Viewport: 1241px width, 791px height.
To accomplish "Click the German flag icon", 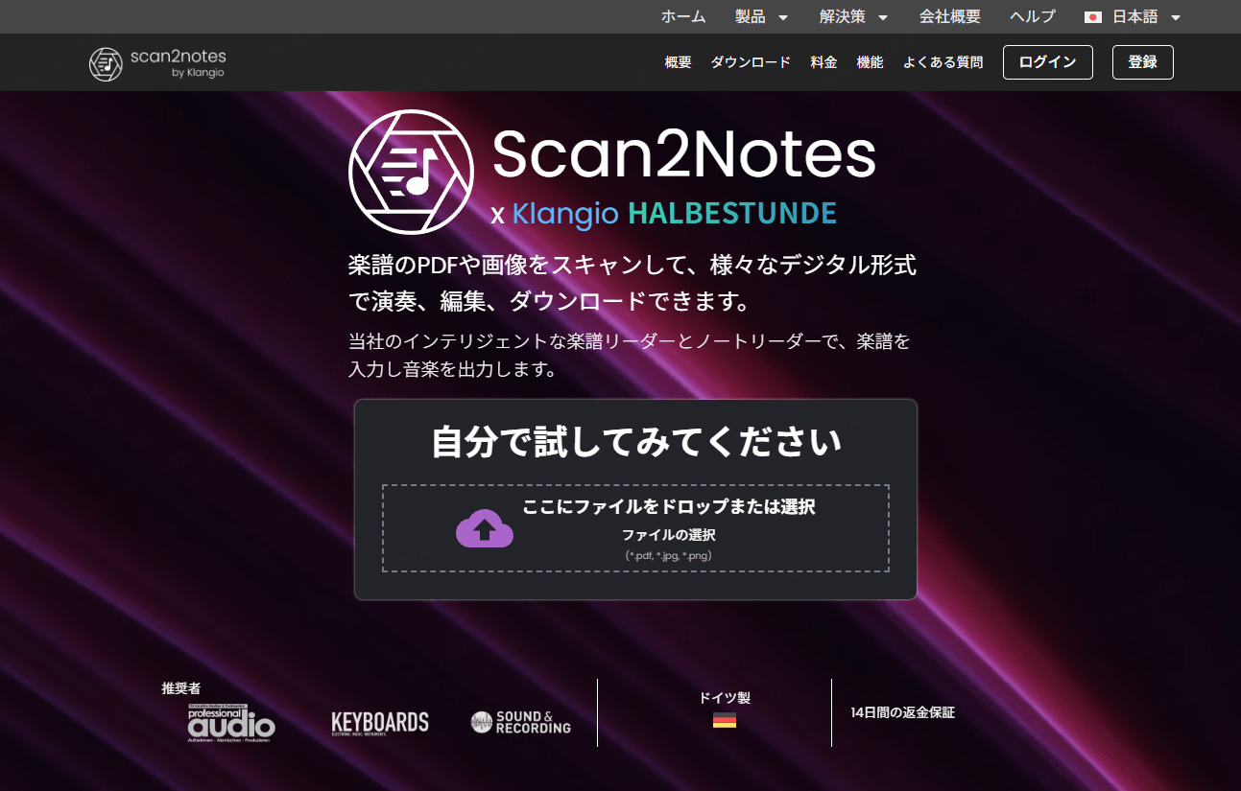I will (725, 721).
